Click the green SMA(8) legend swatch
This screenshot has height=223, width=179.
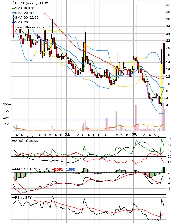click(x=13, y=8)
